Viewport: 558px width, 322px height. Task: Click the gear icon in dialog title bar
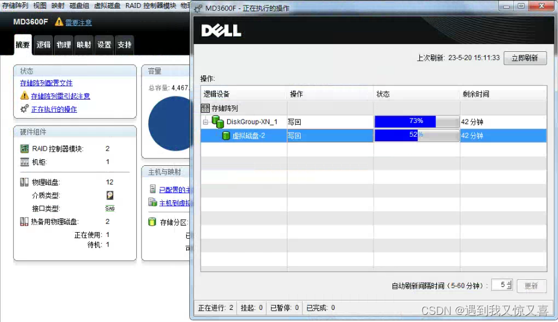click(198, 8)
